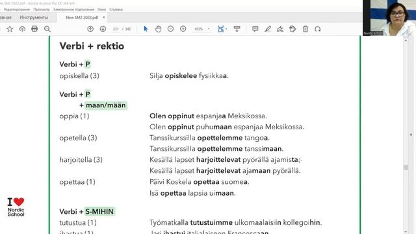The width and height of the screenshot is (416, 234).
Task: Zoom out with the minus icon
Action: click(x=170, y=29)
